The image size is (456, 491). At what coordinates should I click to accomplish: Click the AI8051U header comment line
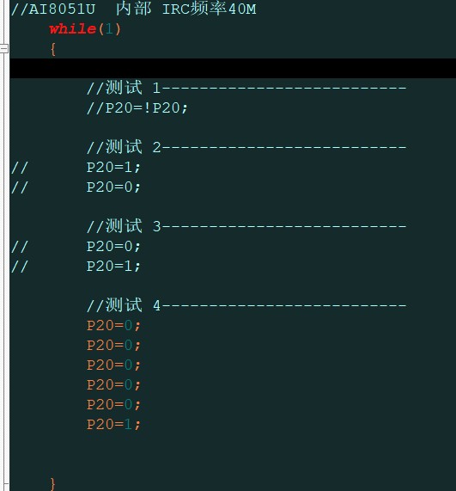[x=134, y=9]
